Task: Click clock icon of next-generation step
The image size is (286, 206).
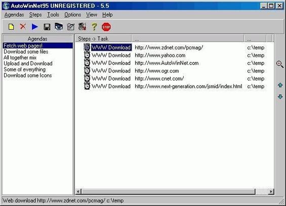Action: pyautogui.click(x=87, y=86)
